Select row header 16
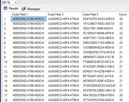This screenshot has height=102, width=129. click(x=7, y=91)
